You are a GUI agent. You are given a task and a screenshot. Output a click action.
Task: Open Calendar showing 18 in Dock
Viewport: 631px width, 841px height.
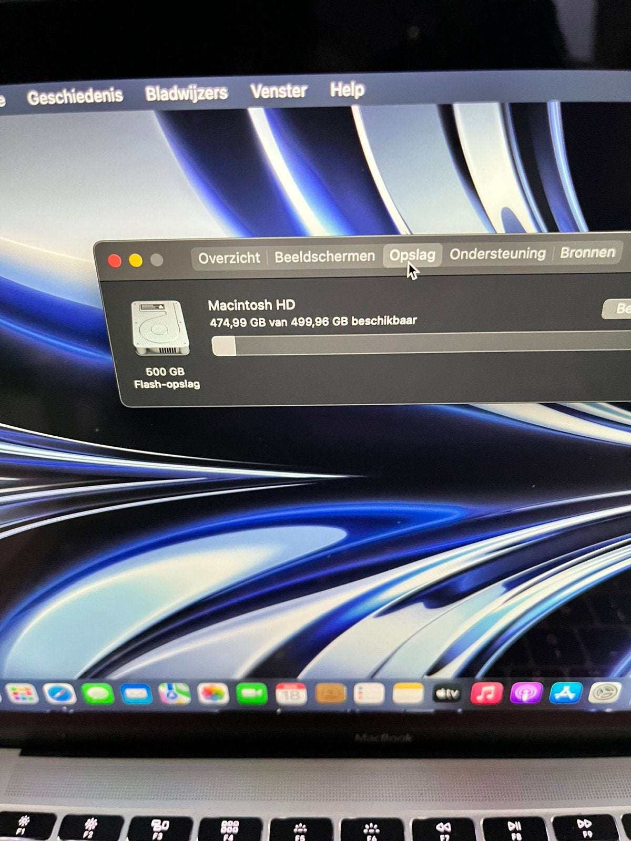[291, 694]
